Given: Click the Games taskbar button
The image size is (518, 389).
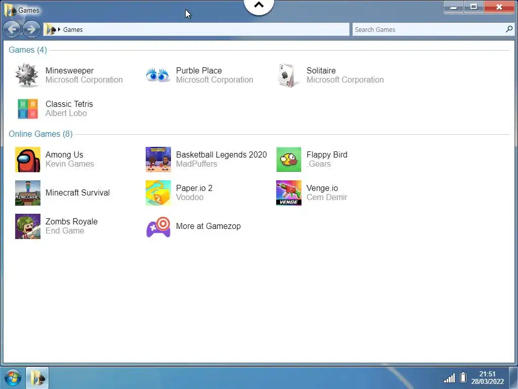Looking at the screenshot, I should click(37, 377).
